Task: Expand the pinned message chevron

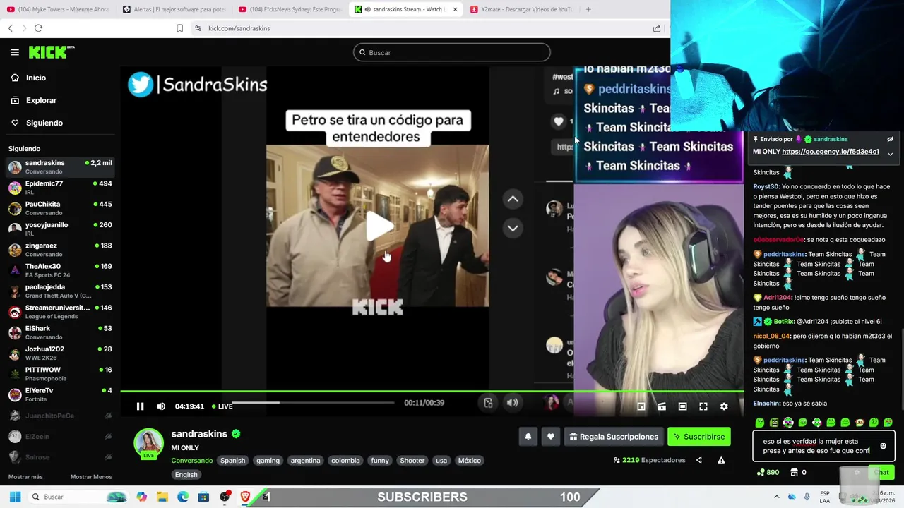Action: pyautogui.click(x=890, y=154)
